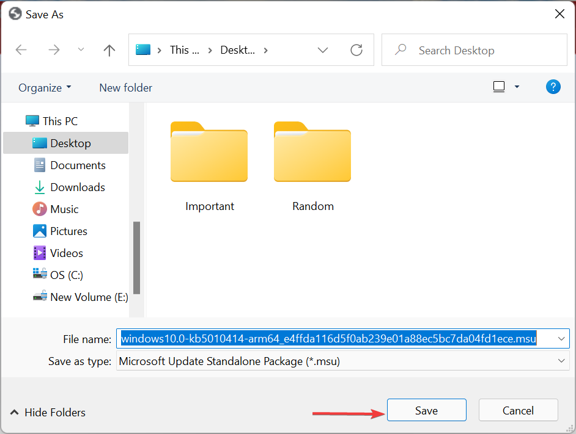
Task: Expand chevron after This ... breadcrumb
Action: point(210,50)
